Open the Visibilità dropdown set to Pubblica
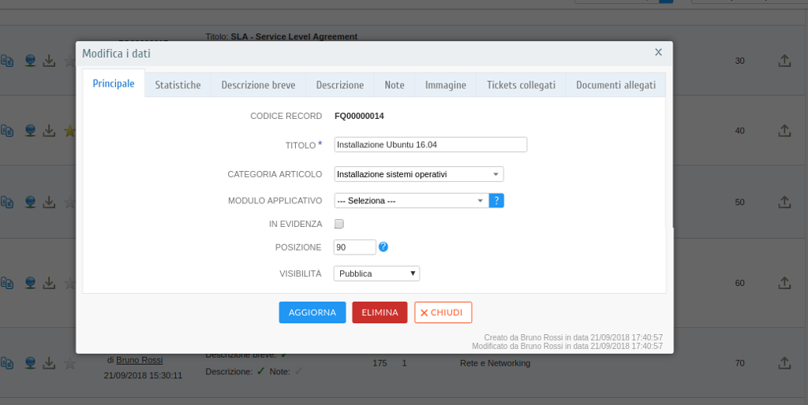Viewport: 808px width, 405px height. click(376, 273)
